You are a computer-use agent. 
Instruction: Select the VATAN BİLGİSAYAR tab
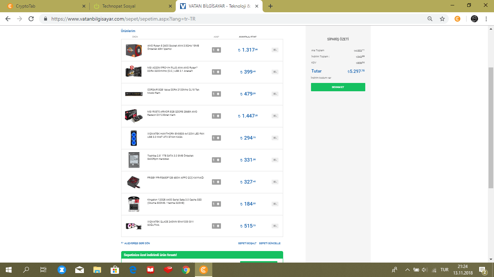219,6
